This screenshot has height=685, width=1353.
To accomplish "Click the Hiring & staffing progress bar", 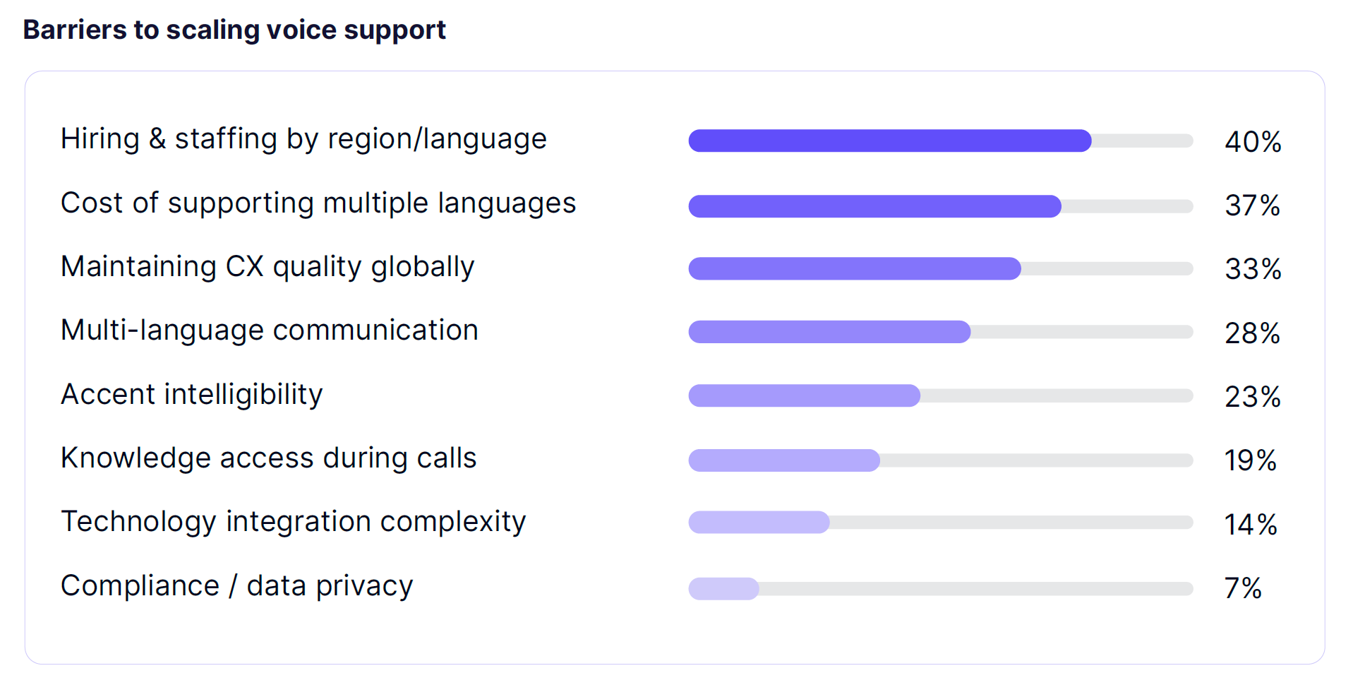I will coord(941,141).
